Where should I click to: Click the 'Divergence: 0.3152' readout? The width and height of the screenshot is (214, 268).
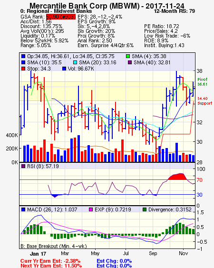[x=170, y=209]
